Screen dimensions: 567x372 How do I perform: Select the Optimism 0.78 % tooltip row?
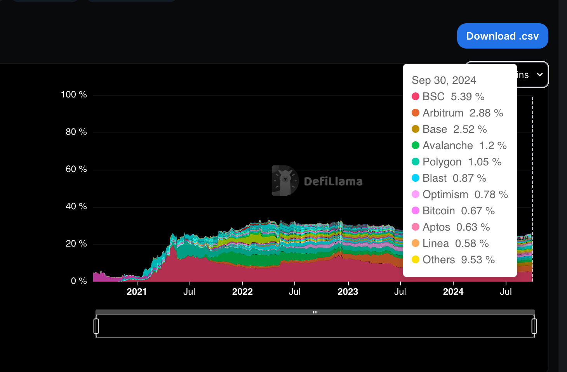tap(460, 195)
